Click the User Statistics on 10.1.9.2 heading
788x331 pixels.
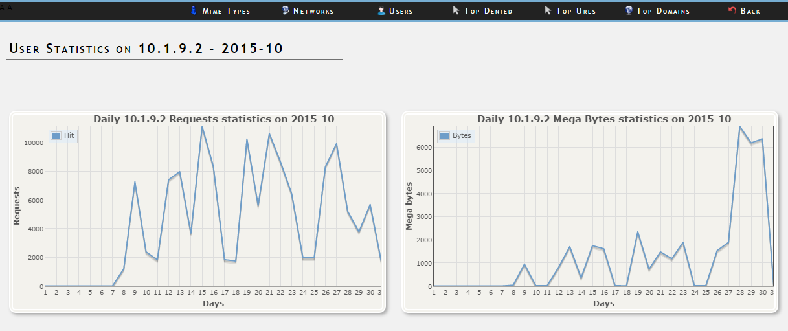coord(146,49)
